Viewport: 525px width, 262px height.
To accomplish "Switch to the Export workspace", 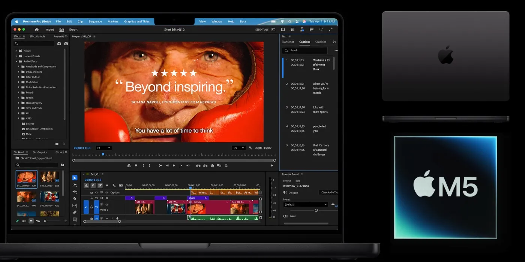I will [x=73, y=29].
